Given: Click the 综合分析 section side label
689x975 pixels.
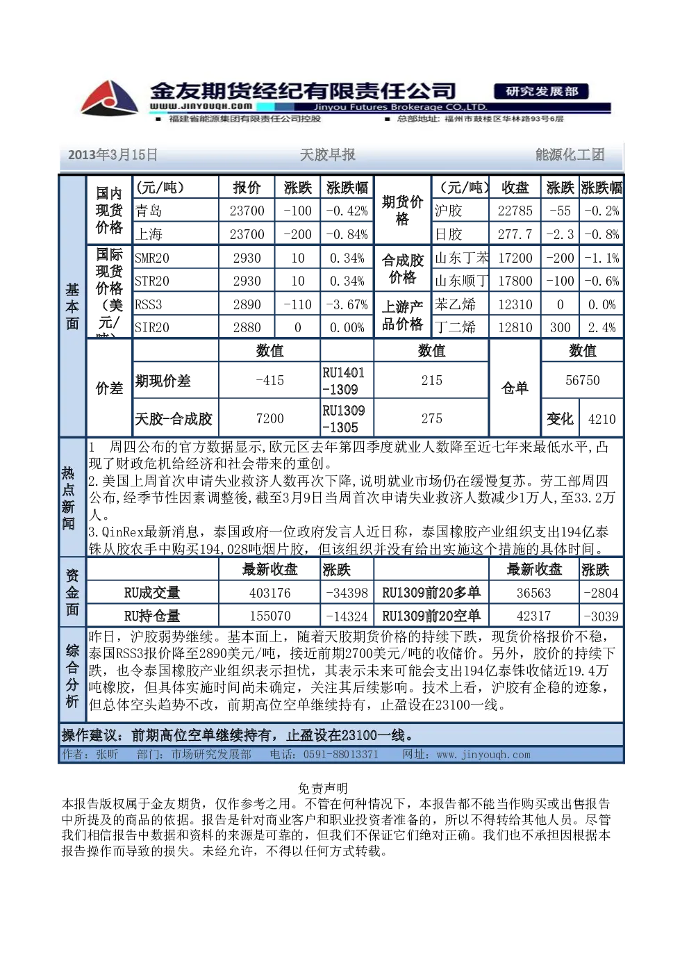Looking at the screenshot, I should (72, 675).
